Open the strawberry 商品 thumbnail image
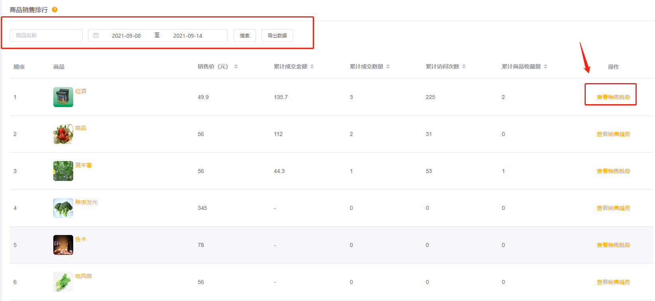 coord(63,134)
